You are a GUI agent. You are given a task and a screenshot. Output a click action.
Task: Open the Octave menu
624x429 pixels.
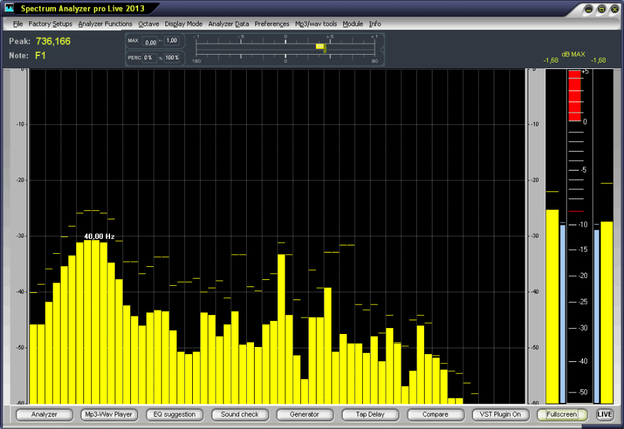click(149, 24)
